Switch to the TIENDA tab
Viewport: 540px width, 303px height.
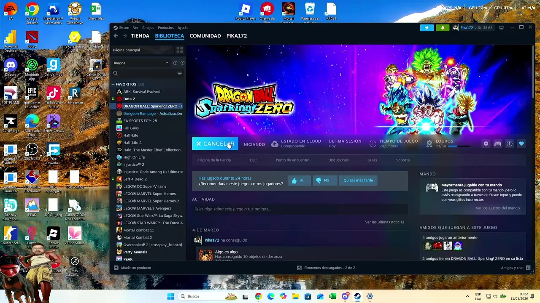pos(140,36)
